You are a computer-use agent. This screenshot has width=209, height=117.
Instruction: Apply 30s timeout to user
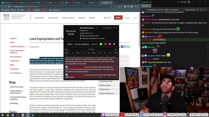(x=78, y=53)
